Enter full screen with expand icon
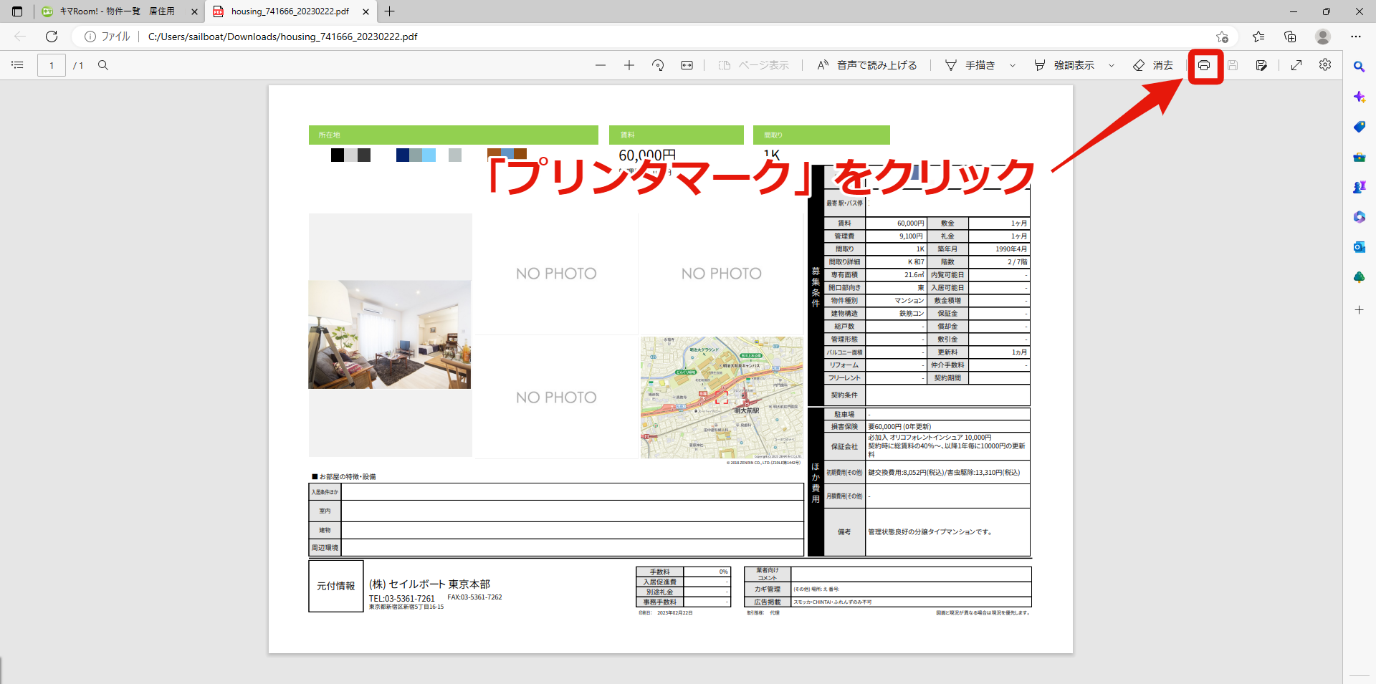Image resolution: width=1376 pixels, height=684 pixels. coord(1296,65)
